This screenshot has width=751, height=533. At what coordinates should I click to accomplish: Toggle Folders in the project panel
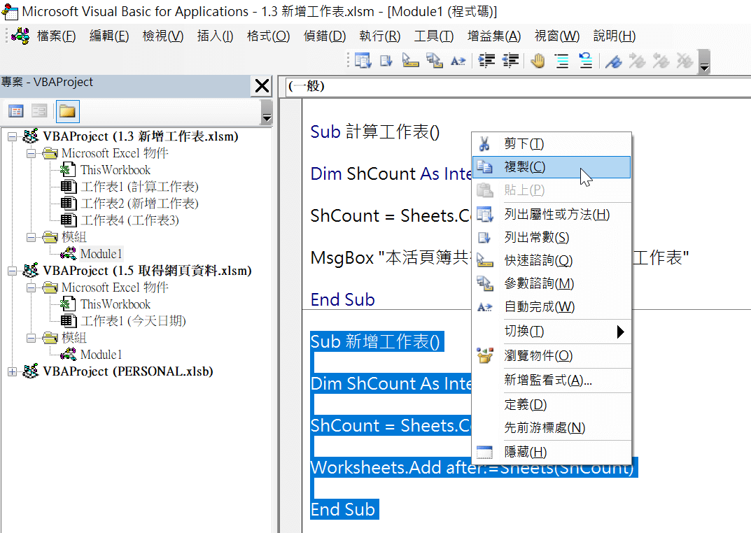(67, 111)
